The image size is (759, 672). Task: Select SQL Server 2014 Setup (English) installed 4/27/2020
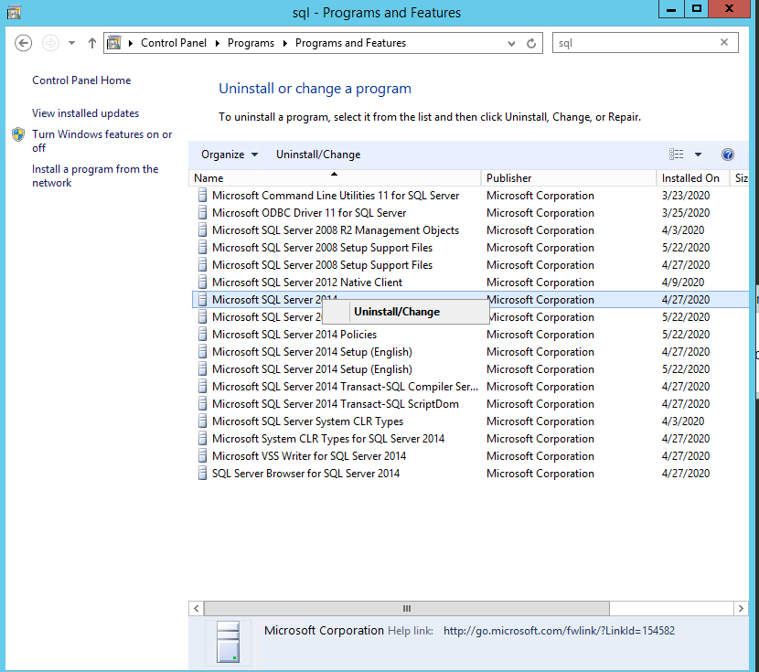(470, 352)
